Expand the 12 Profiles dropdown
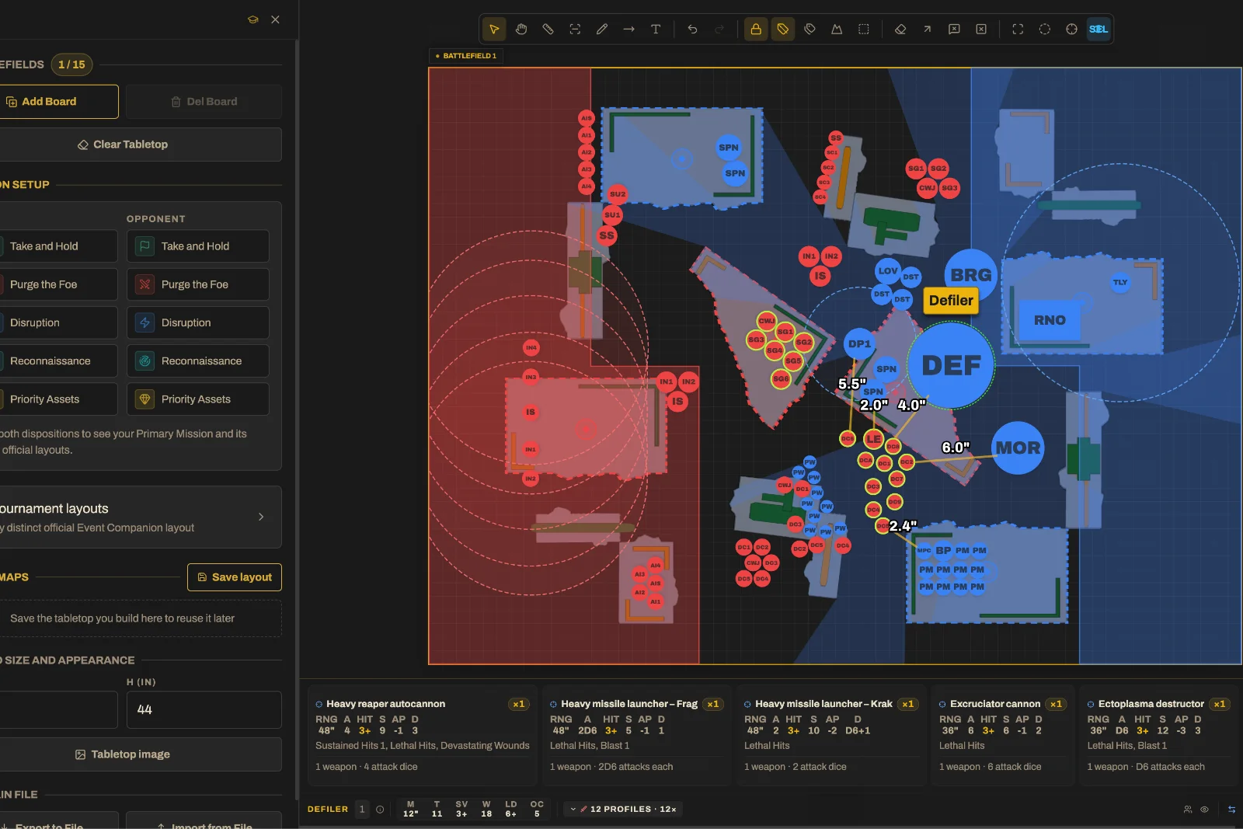1243x829 pixels. pos(623,810)
